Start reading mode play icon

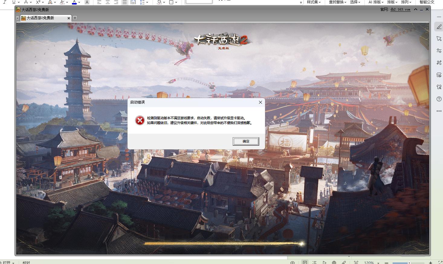coord(324,262)
